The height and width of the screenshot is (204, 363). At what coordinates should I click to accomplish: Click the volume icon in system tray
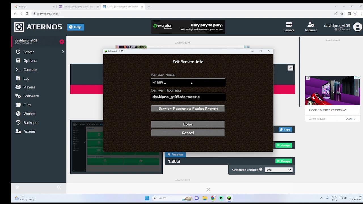point(346,198)
